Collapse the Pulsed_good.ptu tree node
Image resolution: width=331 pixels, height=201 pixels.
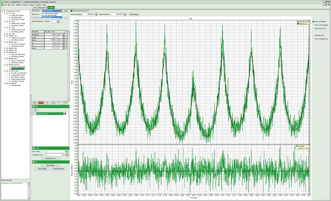tap(4, 64)
